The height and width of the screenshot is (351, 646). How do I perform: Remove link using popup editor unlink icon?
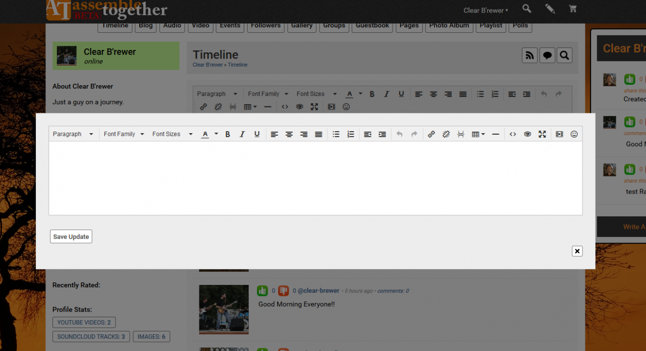coord(446,134)
